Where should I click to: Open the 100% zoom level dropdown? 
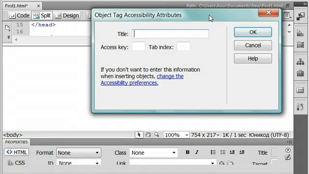[176, 135]
